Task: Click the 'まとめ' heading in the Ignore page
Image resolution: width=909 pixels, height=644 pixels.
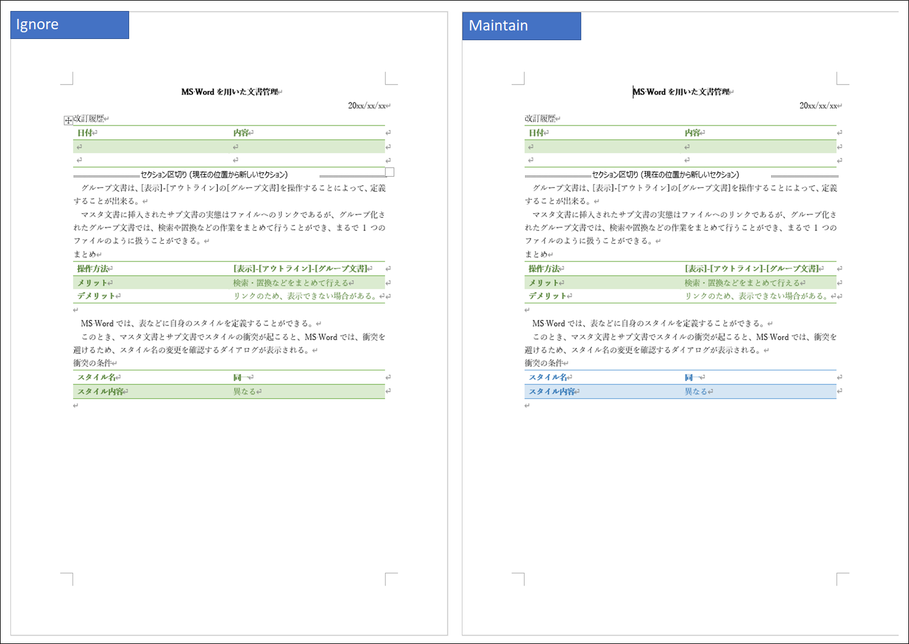Action: (x=85, y=255)
